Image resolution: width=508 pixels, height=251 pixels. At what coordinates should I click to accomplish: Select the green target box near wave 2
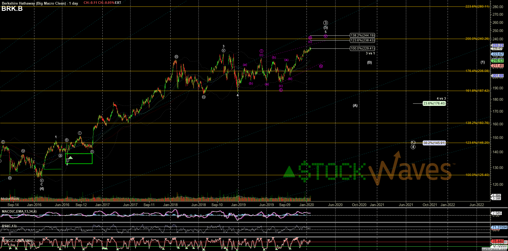pyautogui.click(x=79, y=159)
